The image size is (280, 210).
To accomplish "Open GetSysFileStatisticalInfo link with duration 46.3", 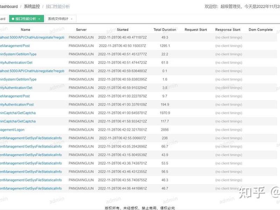I will (x=31, y=180).
